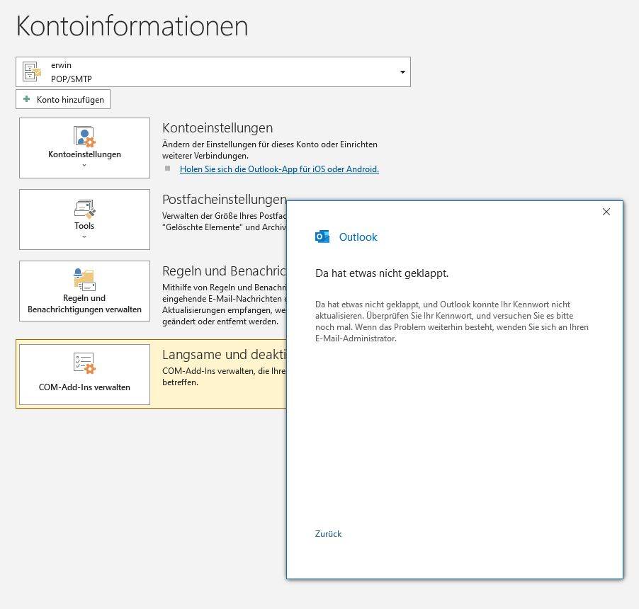Click the Postfacheinstellungen heading text

point(225,200)
